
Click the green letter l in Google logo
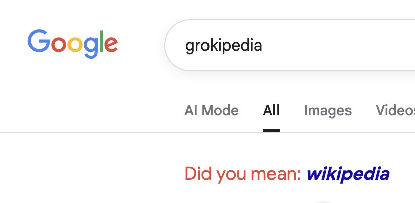(102, 41)
